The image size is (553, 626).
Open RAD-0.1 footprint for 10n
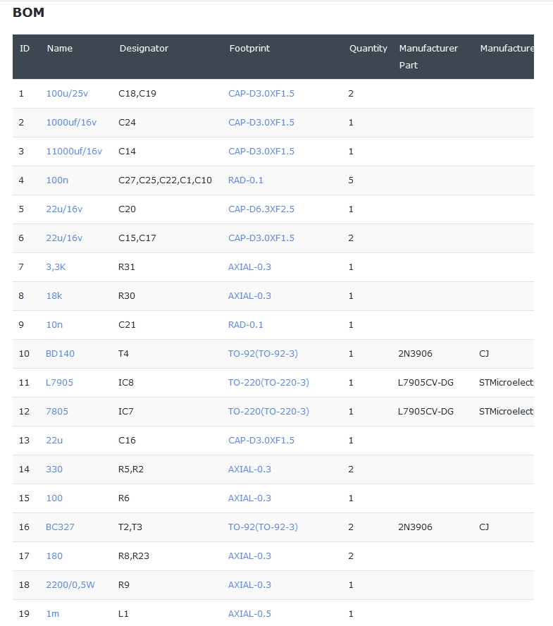coord(245,324)
